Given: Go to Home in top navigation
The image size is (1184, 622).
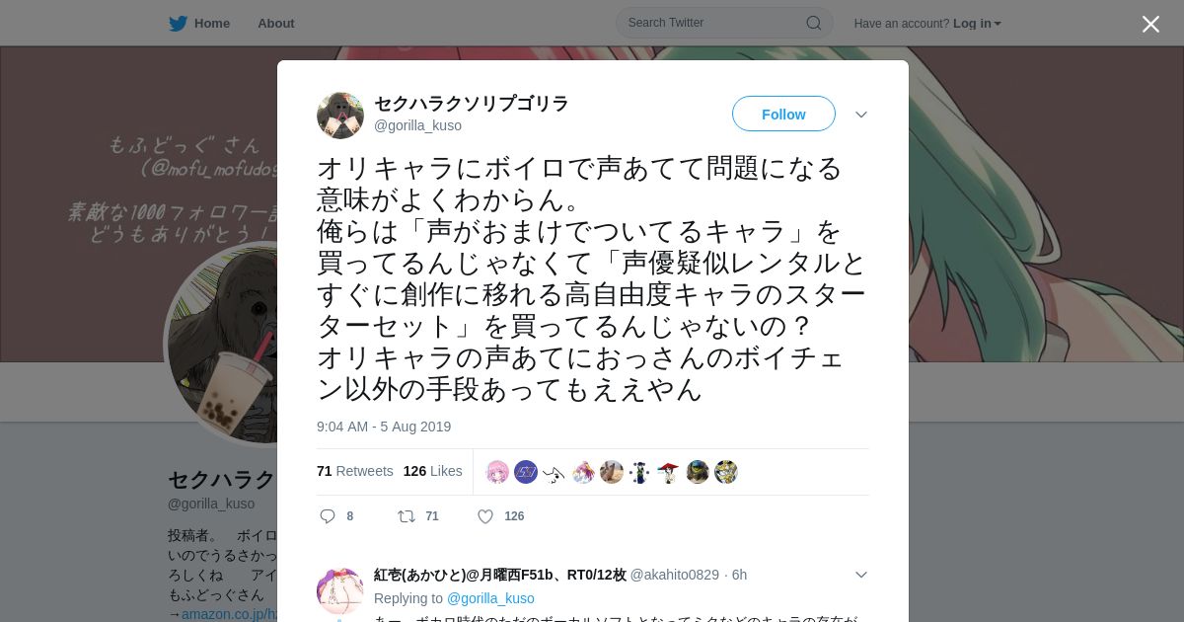Looking at the screenshot, I should click(212, 24).
